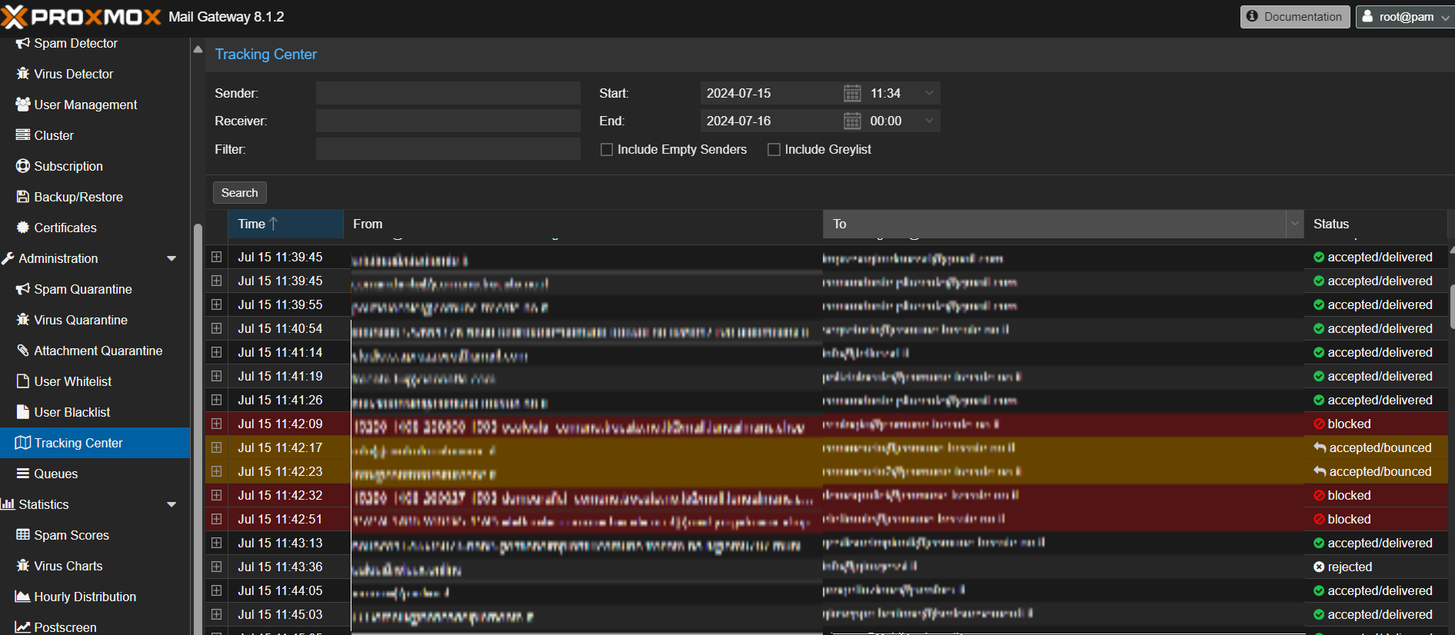Click the Backup/Restore floppy disk icon
Viewport: 1455px width, 635px height.
23,197
